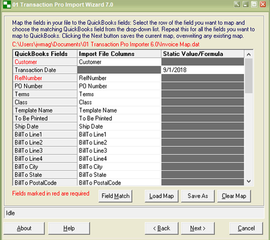Click the PO Number import column cell
Image resolution: width=270 pixels, height=240 pixels.
coord(119,86)
